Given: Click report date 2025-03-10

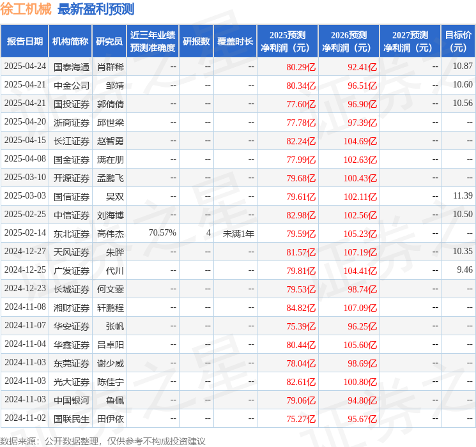Looking at the screenshot, I should tap(25, 178).
